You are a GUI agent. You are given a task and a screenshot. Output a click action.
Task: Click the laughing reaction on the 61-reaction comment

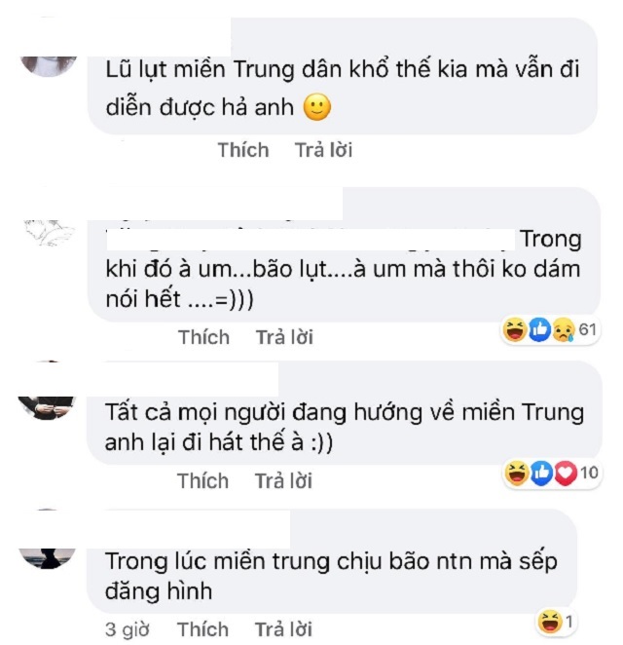tap(515, 330)
